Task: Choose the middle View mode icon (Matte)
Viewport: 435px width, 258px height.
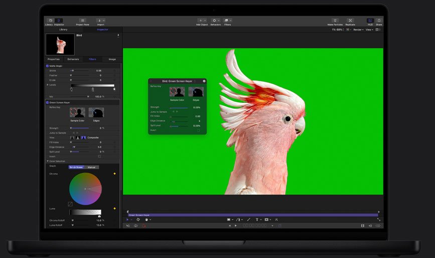Action: coord(78,138)
